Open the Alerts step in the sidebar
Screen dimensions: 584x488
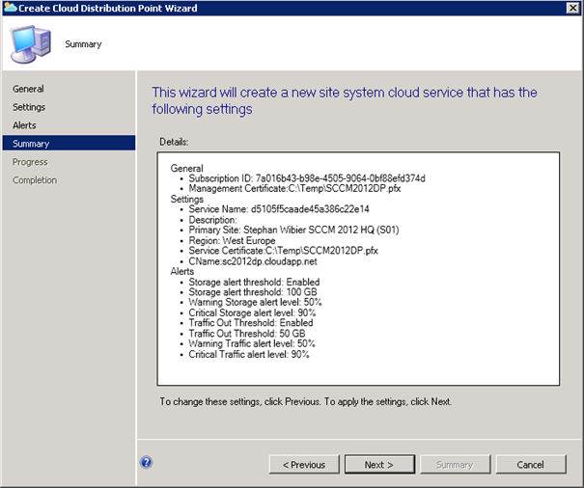pyautogui.click(x=25, y=125)
